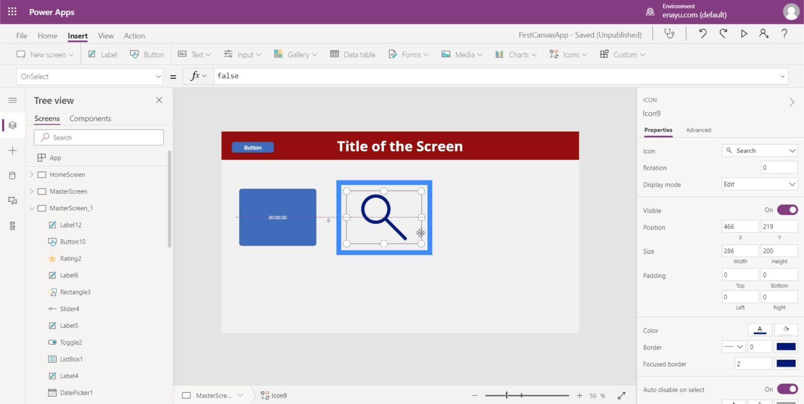The width and height of the screenshot is (804, 404).
Task: Open the Home tab
Action: pos(47,36)
